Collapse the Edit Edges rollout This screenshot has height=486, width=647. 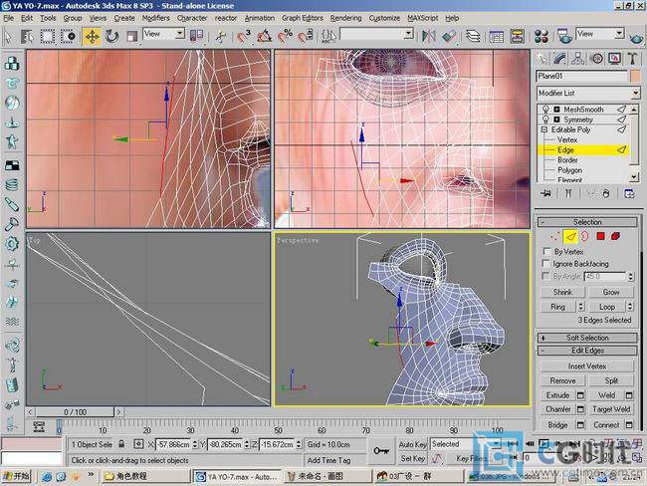pos(587,351)
